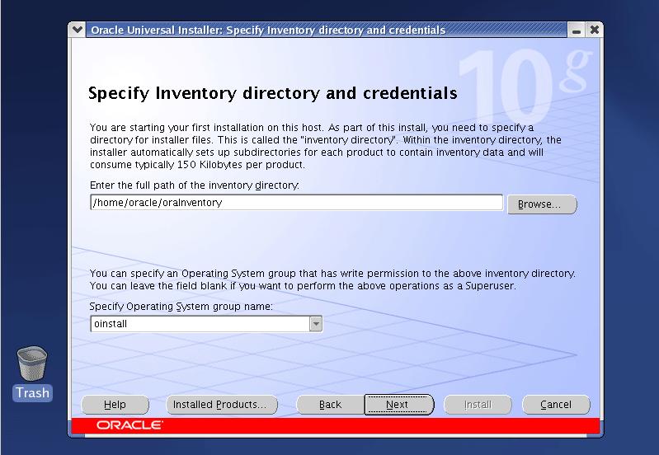
Task: Click the Oracle logo in red banner
Action: tap(129, 425)
